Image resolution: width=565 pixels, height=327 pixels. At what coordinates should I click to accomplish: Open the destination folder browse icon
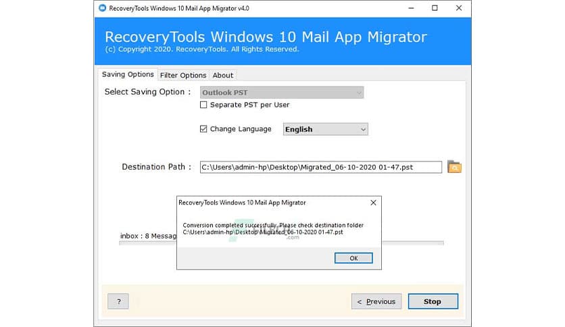[x=454, y=167]
